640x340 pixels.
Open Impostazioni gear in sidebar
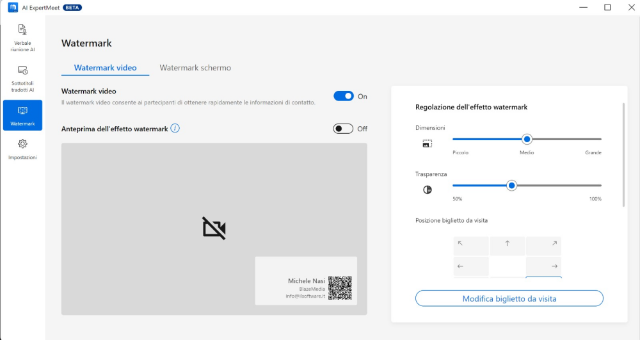pyautogui.click(x=22, y=149)
